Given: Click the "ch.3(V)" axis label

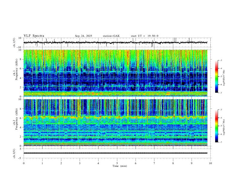Looking at the screenshot, I should [x=14, y=153].
